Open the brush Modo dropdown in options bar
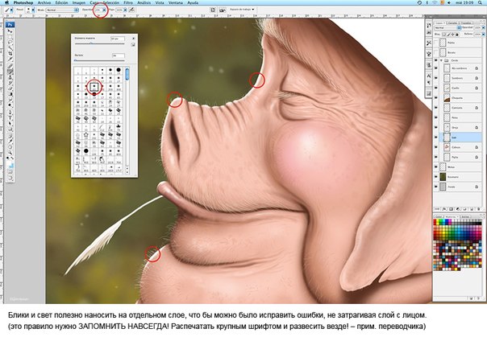This screenshot has height=337, width=487. (x=62, y=10)
